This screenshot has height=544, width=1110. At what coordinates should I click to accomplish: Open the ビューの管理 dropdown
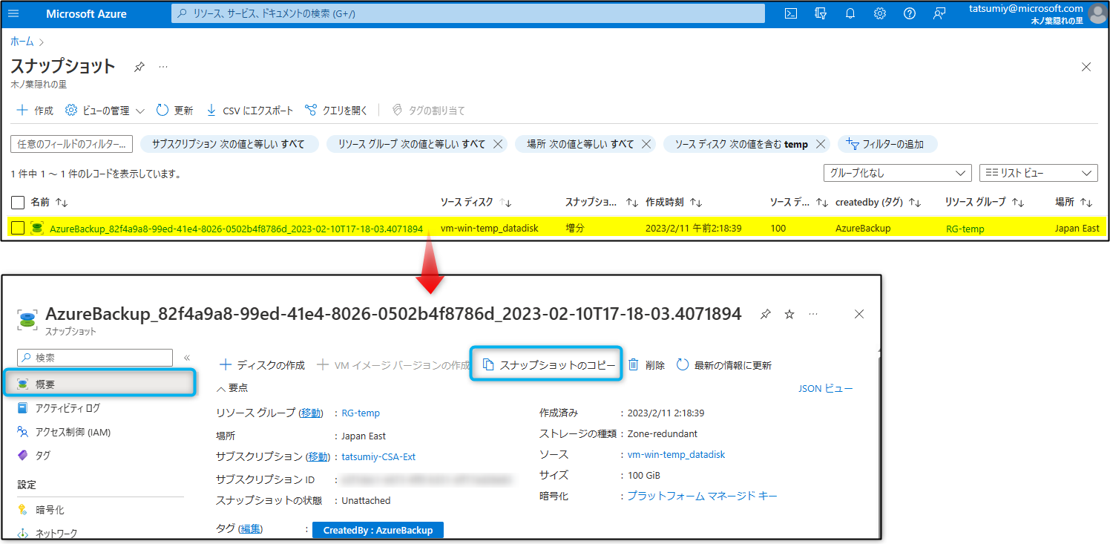105,111
